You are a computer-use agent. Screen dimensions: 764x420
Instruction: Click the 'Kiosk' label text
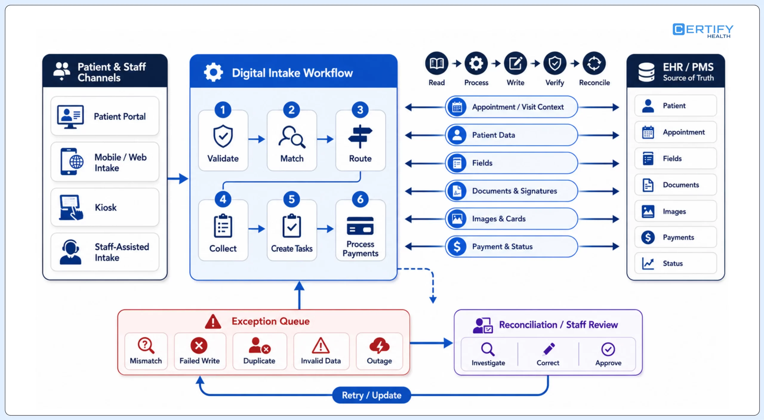(106, 207)
